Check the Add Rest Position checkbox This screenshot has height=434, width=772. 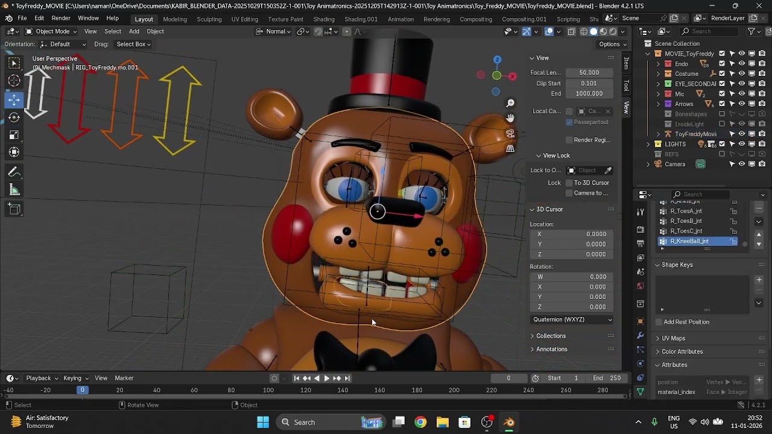(x=659, y=322)
